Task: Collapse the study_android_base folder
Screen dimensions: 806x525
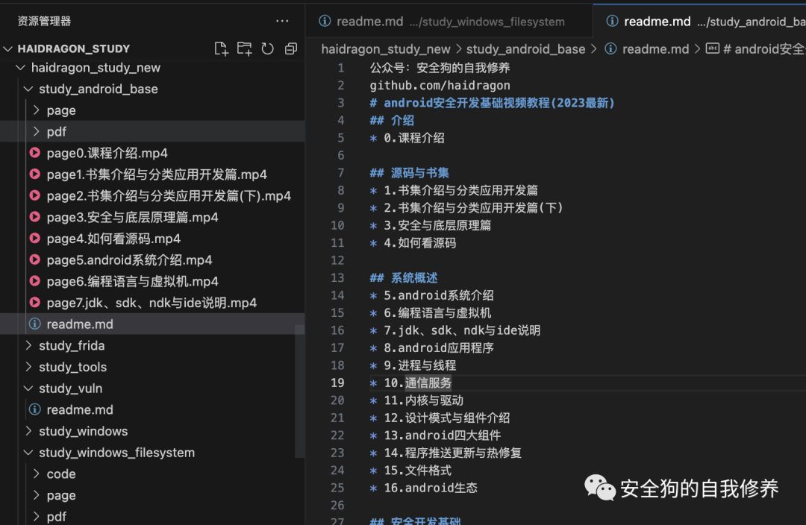Action: click(28, 89)
